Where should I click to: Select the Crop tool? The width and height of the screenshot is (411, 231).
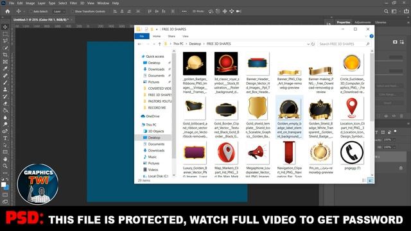pos(5,55)
